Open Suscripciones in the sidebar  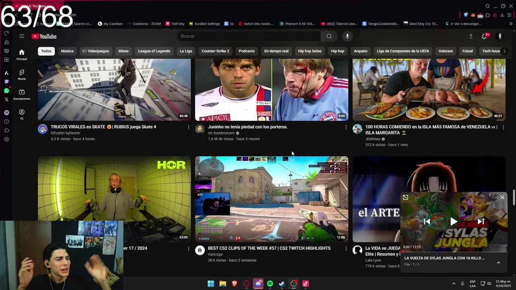(22, 94)
